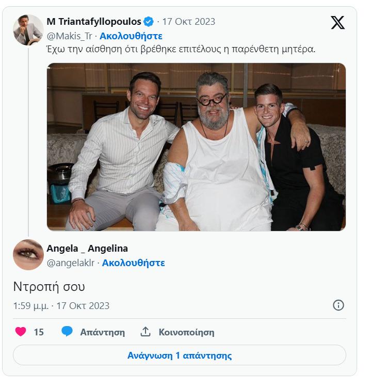Open the embedded photo of three men
This screenshot has height=386, width=386.
(196, 147)
